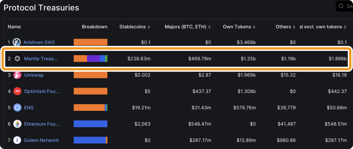Open the ENS treasury link
This screenshot has width=353, height=149.
pyautogui.click(x=29, y=108)
